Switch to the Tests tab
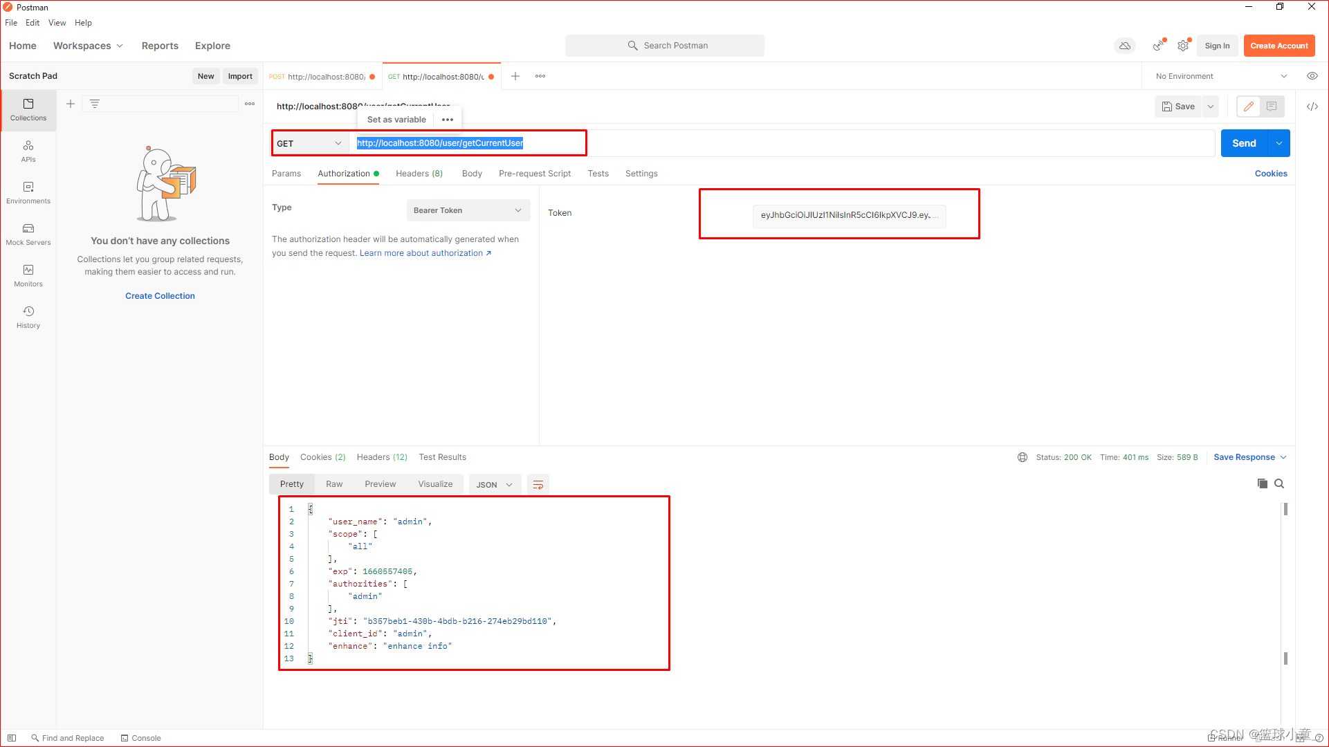Viewport: 1329px width, 747px height. tap(598, 174)
